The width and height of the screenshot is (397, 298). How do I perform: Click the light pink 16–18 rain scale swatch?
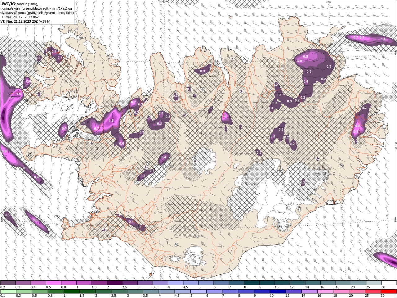pos(325,291)
